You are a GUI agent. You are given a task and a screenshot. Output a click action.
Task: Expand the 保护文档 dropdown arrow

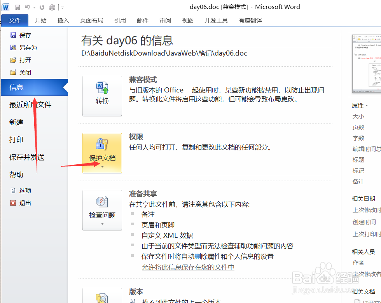pos(102,167)
